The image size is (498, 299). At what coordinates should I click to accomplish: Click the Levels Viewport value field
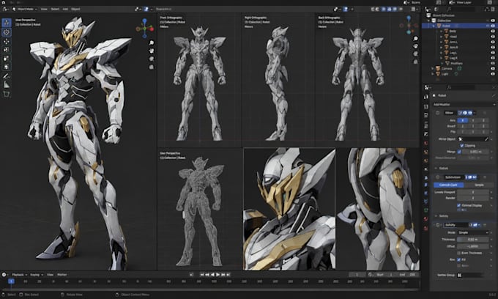pyautogui.click(x=472, y=192)
